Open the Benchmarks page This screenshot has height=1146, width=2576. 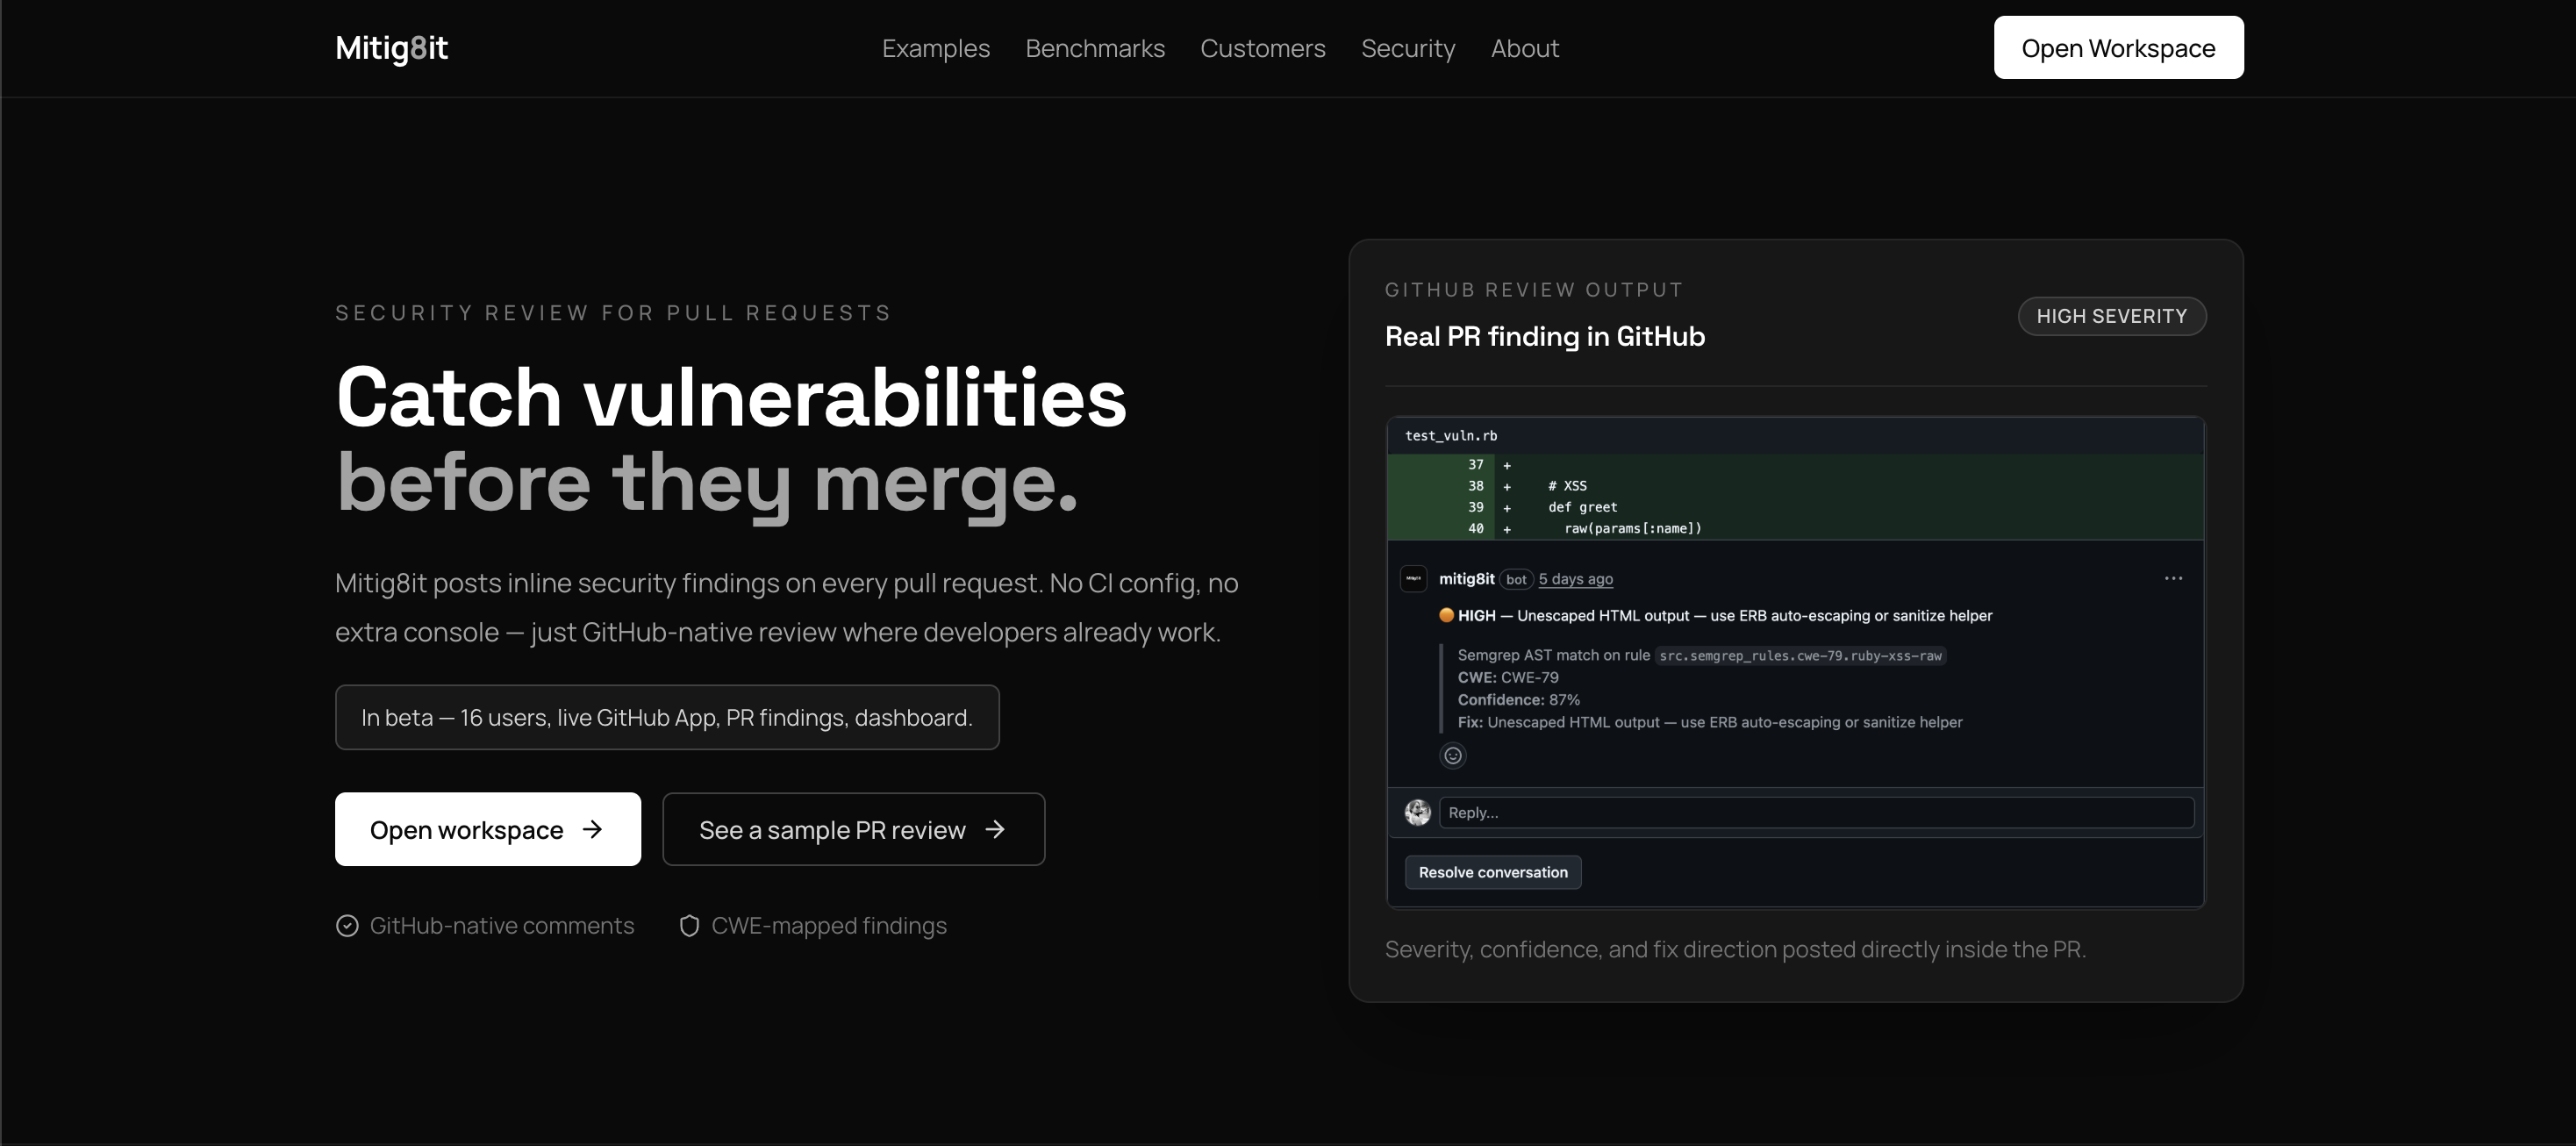click(1094, 48)
